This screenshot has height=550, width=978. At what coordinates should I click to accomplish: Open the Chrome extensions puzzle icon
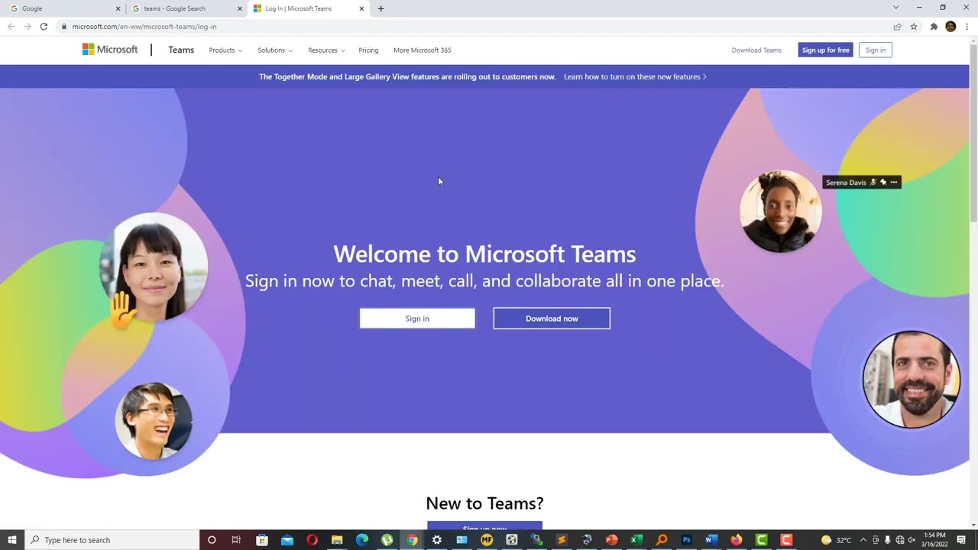(x=934, y=27)
